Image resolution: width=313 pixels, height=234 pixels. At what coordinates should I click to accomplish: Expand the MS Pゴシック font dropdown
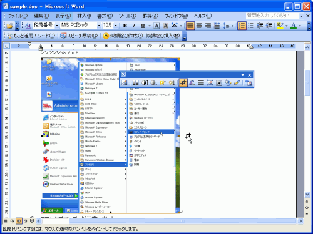pyautogui.click(x=99, y=26)
